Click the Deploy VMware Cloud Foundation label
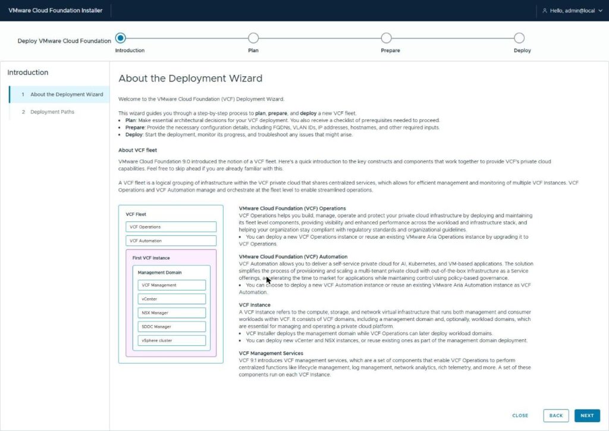 (64, 41)
